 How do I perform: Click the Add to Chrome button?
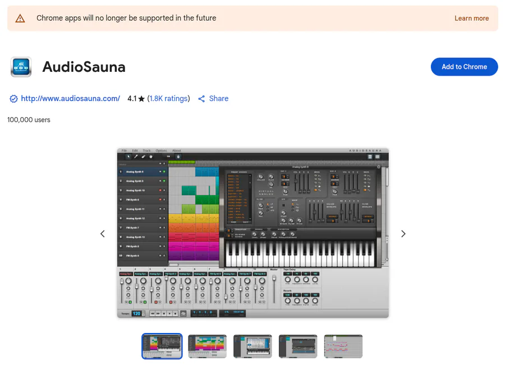point(464,67)
